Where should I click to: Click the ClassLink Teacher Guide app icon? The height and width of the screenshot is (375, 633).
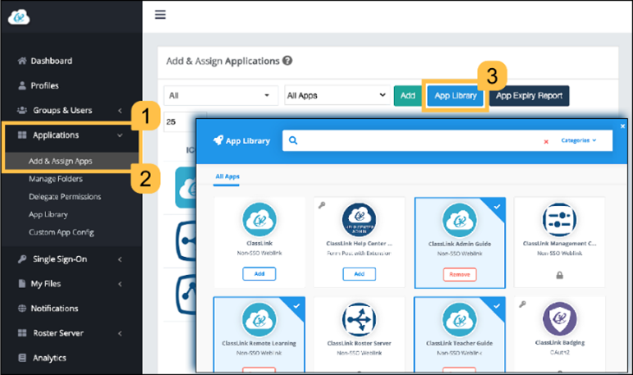(x=459, y=319)
